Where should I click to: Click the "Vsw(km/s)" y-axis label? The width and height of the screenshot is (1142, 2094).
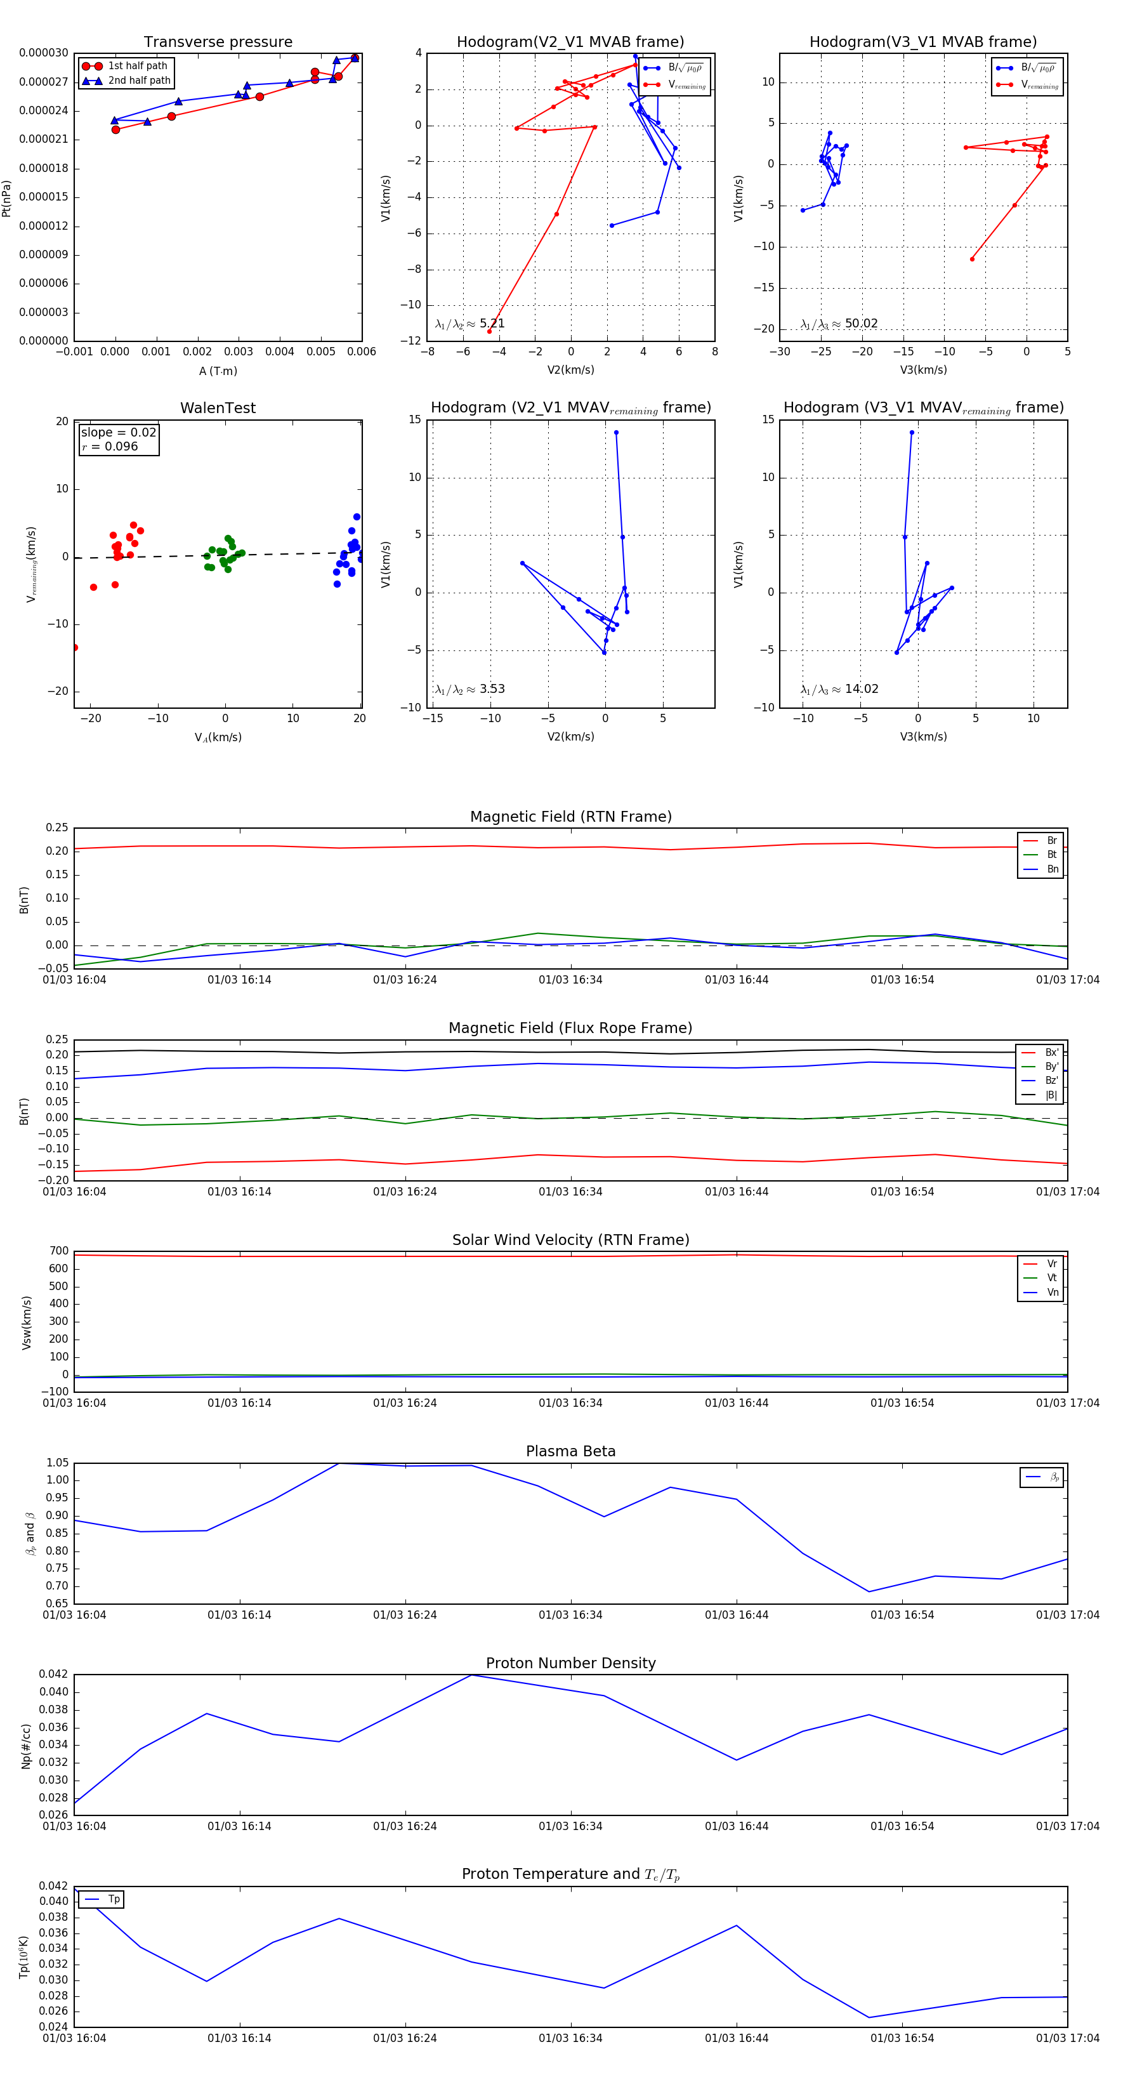tap(26, 1322)
